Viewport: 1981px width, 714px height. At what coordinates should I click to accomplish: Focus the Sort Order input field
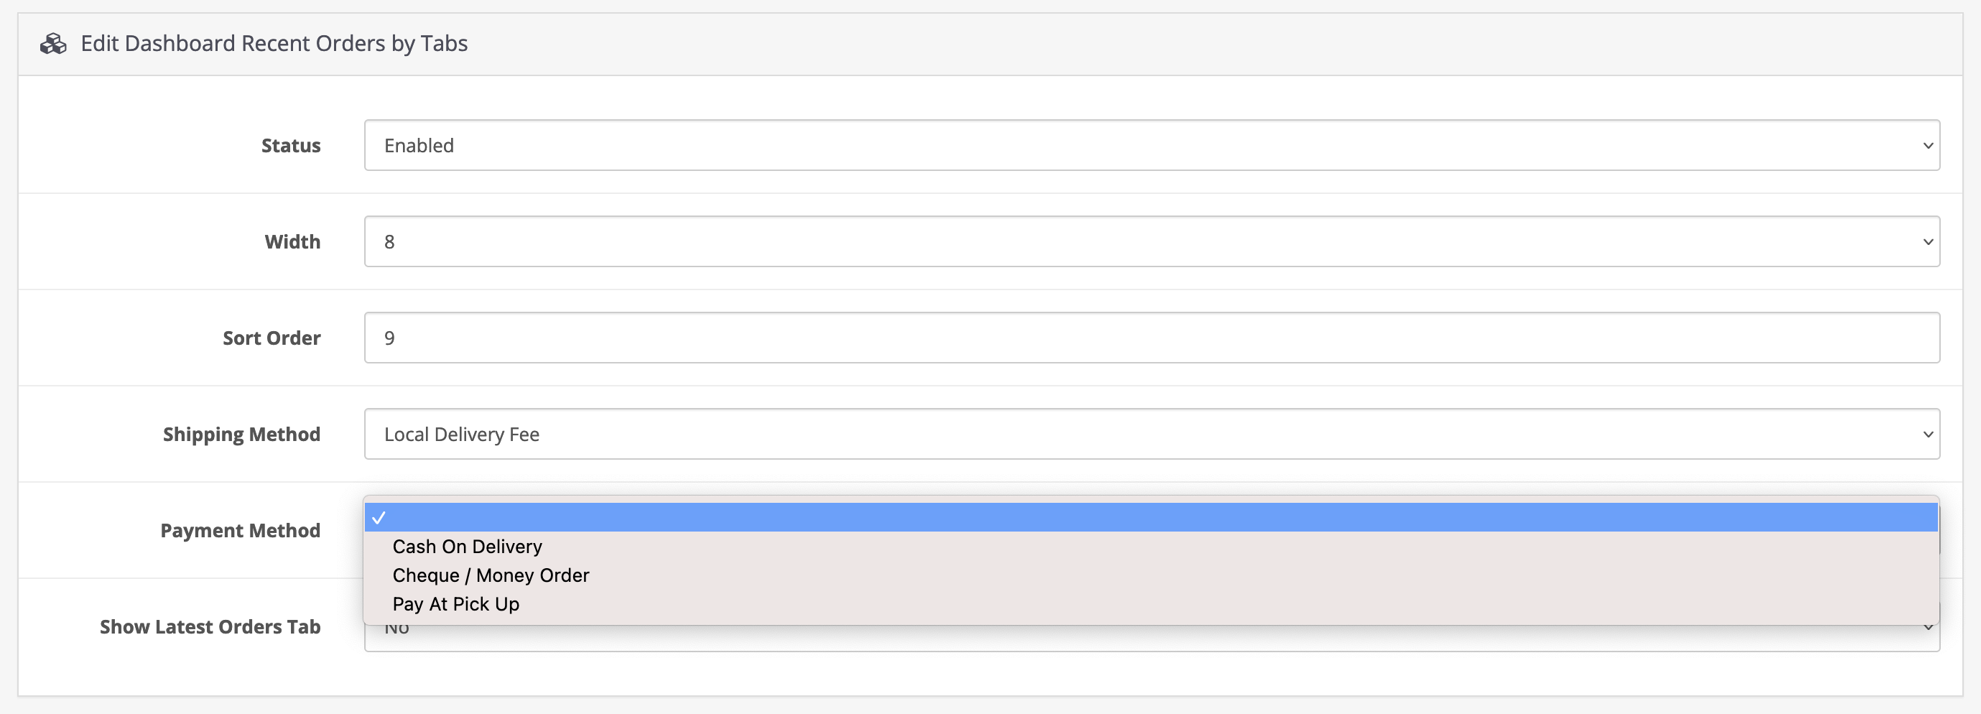1151,338
